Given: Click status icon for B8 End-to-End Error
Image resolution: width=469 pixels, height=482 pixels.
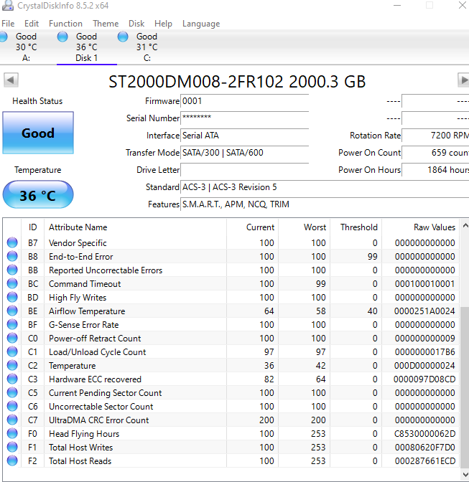Looking at the screenshot, I should pos(12,256).
